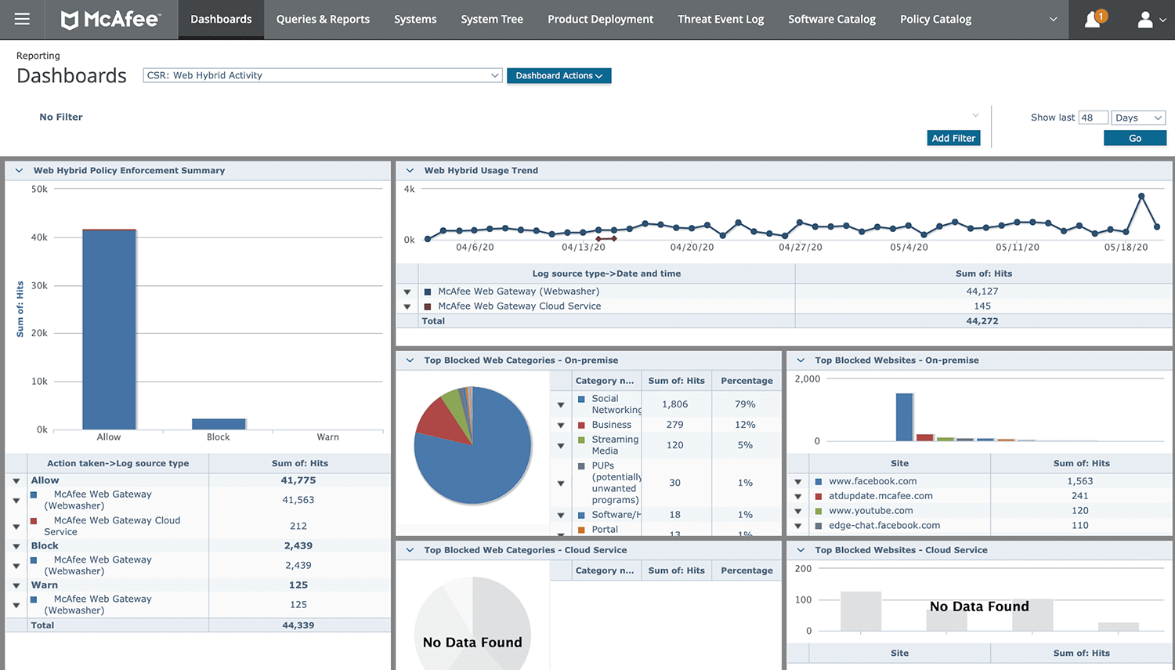1175x670 pixels.
Task: Open the hamburger main menu
Action: pos(22,19)
